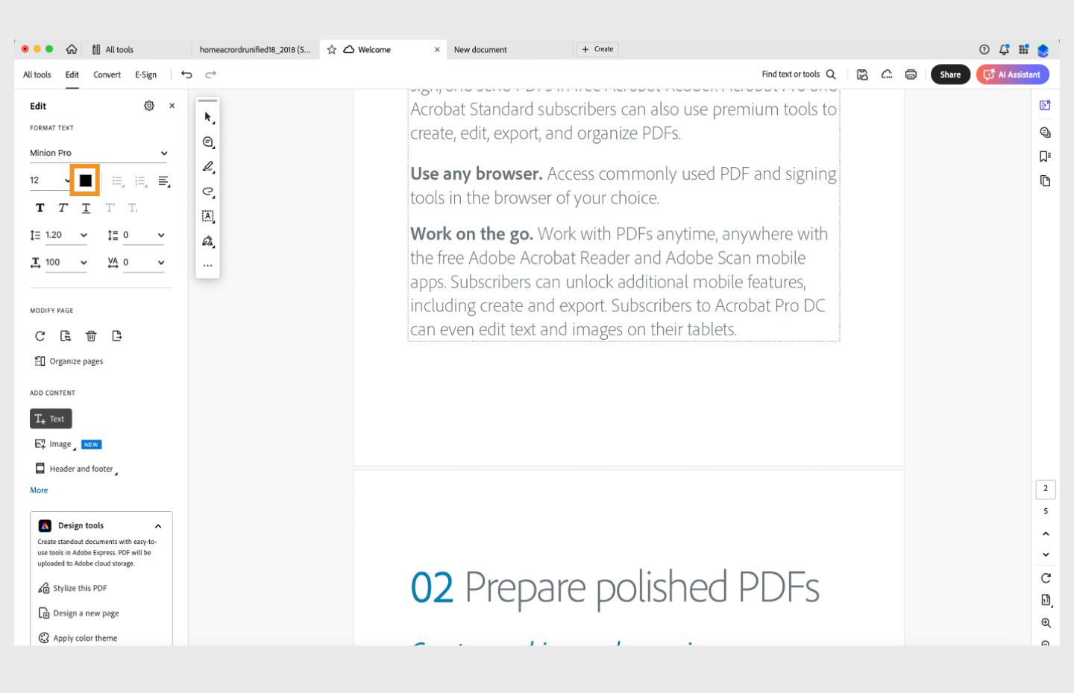
Task: Delete the current page with trash icon
Action: pyautogui.click(x=91, y=336)
